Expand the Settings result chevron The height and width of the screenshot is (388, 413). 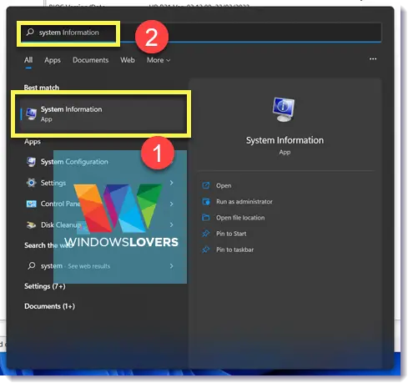(x=171, y=183)
